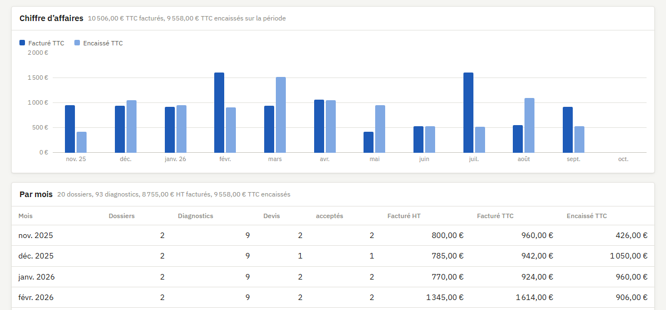Image resolution: width=666 pixels, height=310 pixels.
Task: Click the juin light blue Encaissé bar
Action: (x=430, y=139)
